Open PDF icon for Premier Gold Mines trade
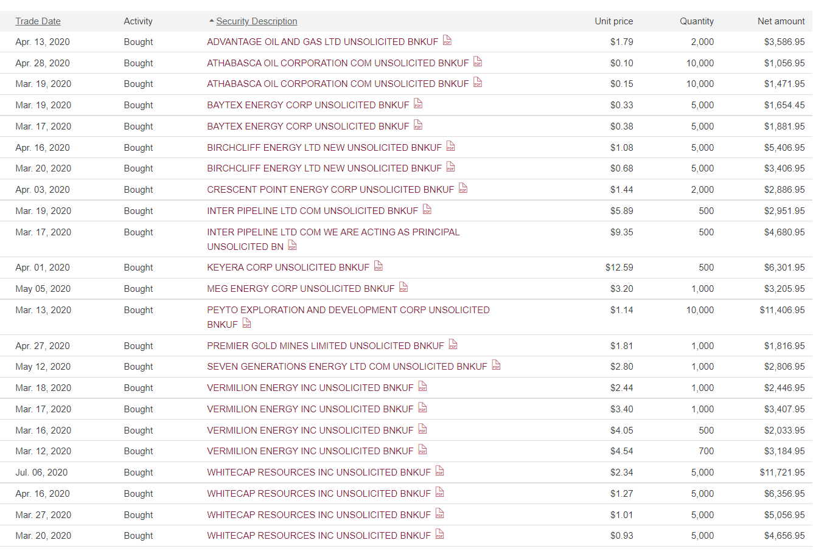 (x=453, y=345)
